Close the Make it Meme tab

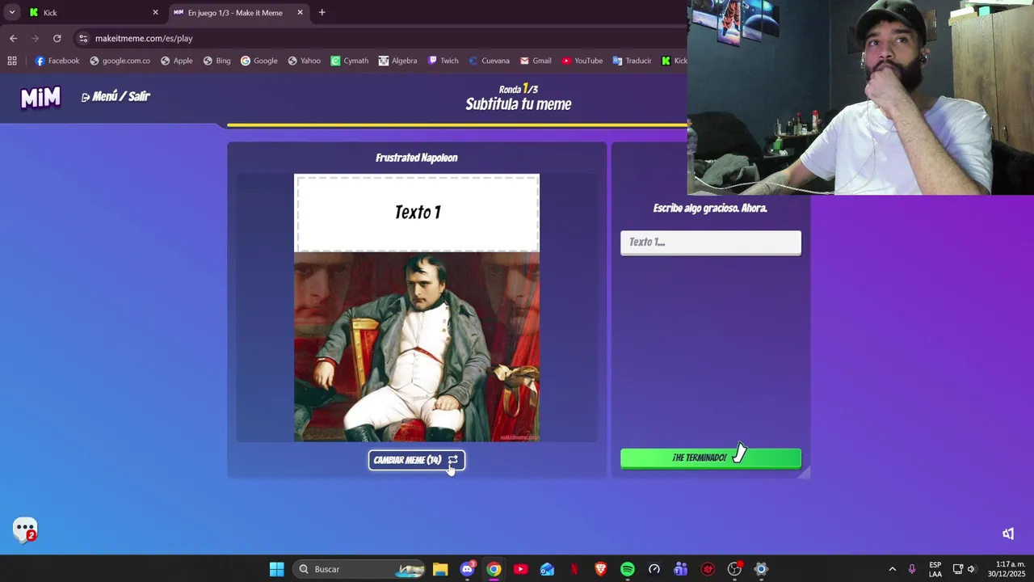pos(300,12)
